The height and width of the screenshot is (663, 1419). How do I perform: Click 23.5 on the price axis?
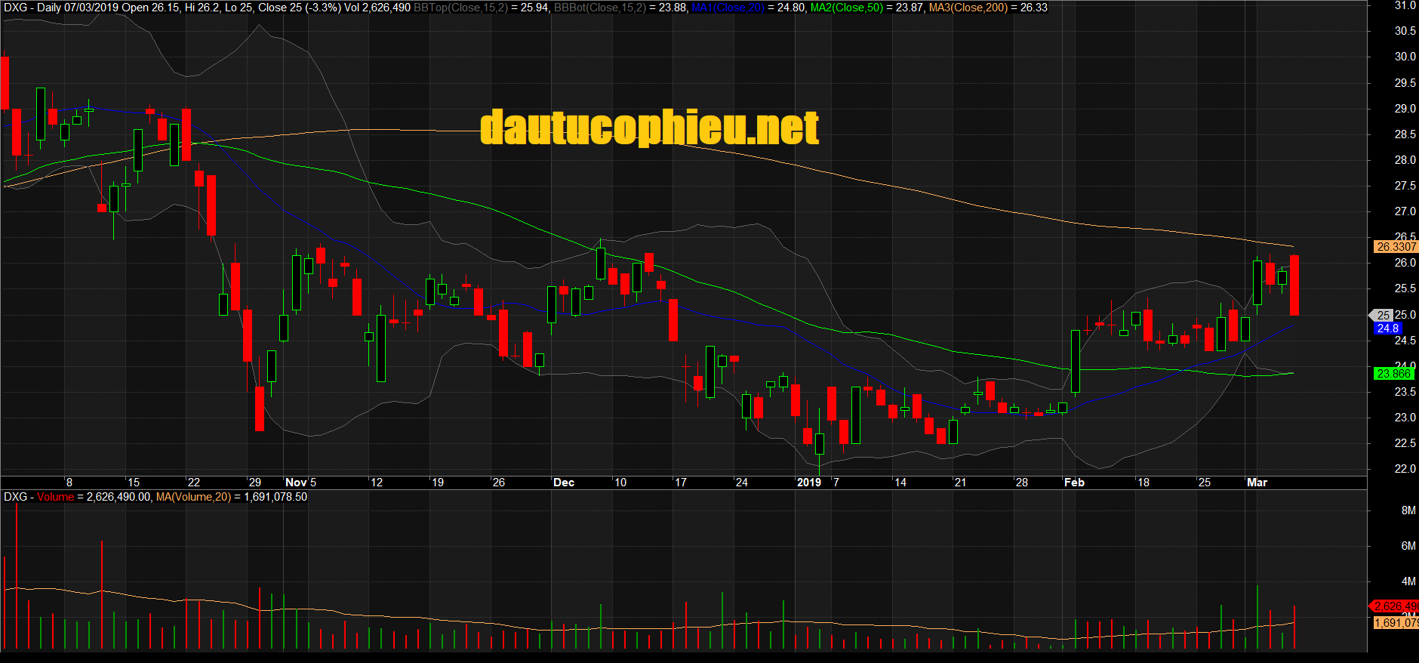[x=1405, y=392]
